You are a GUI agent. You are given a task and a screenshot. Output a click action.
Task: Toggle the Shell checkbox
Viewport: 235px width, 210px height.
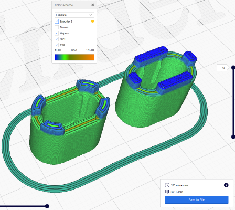pos(57,39)
